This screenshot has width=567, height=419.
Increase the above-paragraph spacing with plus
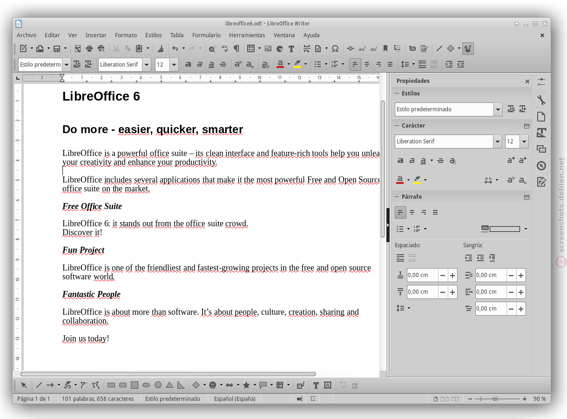point(452,275)
